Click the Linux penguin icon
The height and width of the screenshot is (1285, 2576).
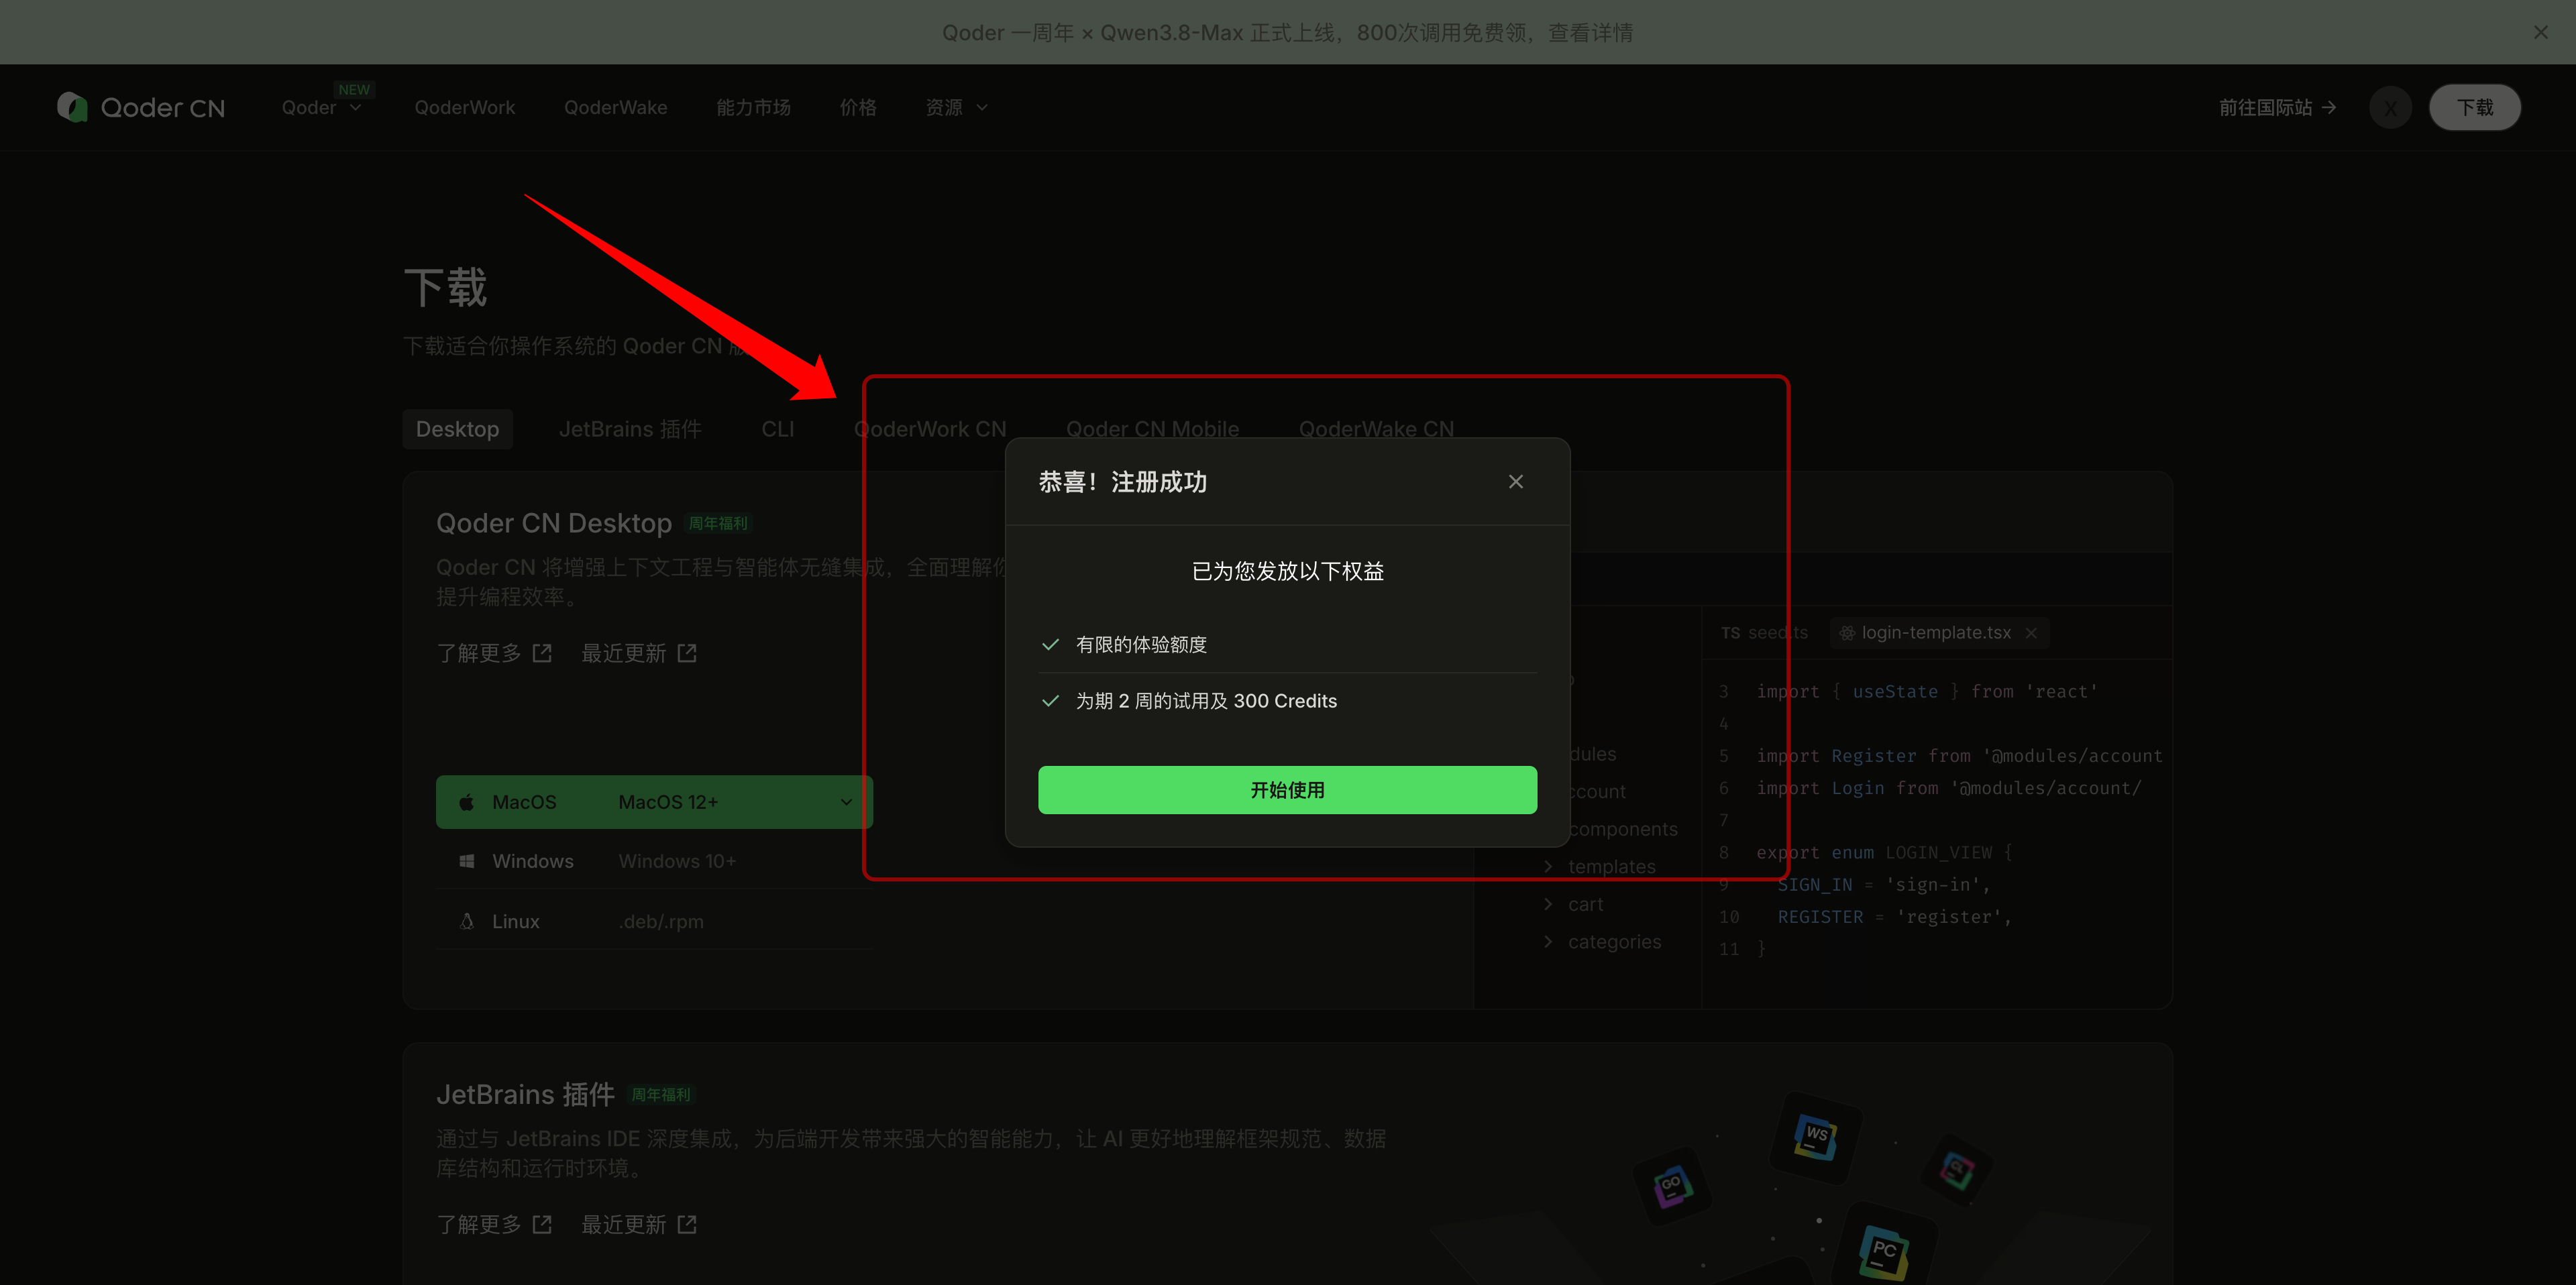[x=466, y=921]
